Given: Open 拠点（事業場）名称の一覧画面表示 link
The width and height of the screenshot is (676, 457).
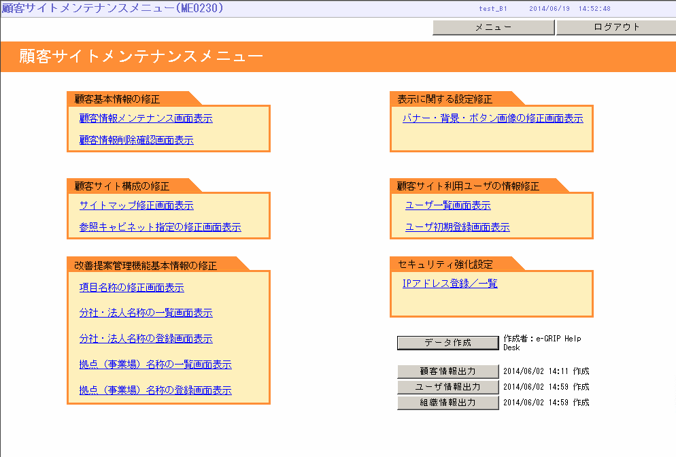Looking at the screenshot, I should tap(155, 365).
